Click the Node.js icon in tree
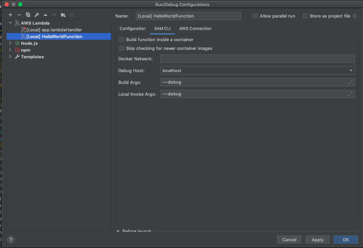 tap(17, 43)
